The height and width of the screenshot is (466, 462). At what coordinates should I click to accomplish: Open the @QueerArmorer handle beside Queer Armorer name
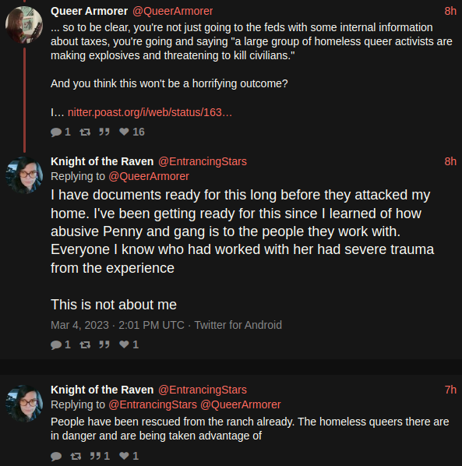click(173, 11)
